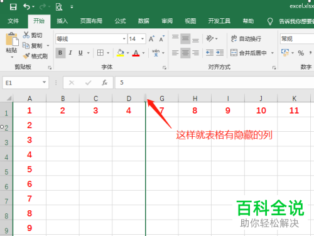Open the 开发工具 tab
The width and height of the screenshot is (314, 236).
tap(219, 21)
